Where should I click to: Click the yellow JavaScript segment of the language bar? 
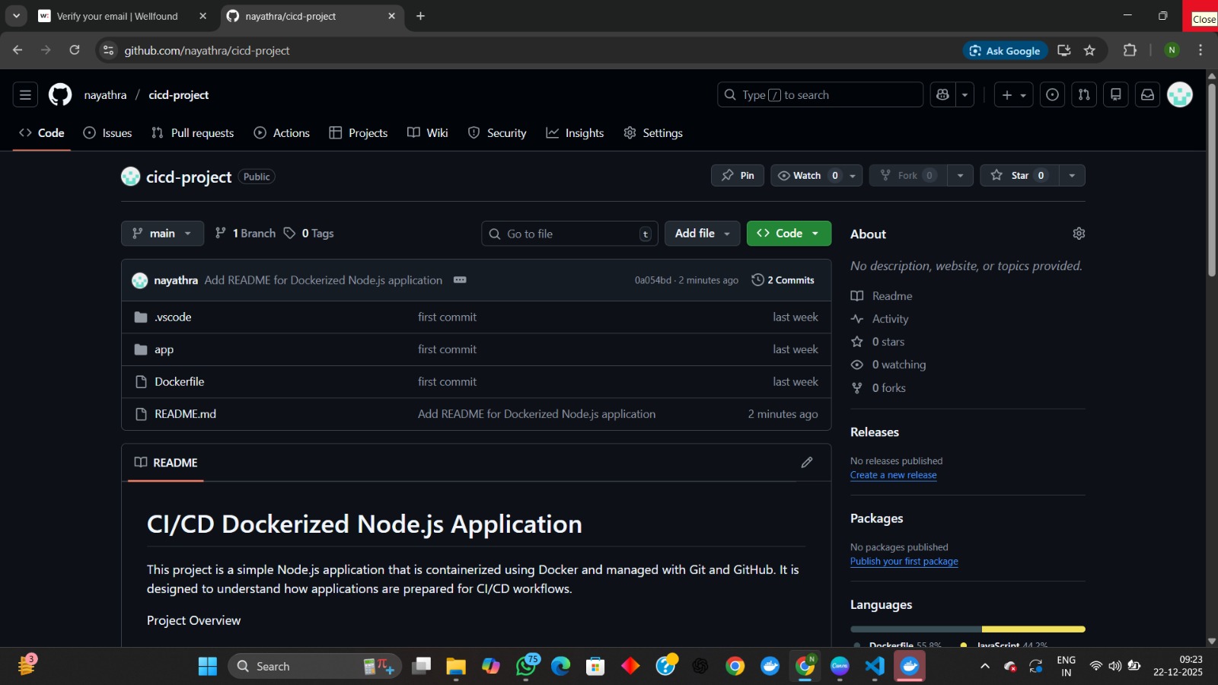click(x=1034, y=629)
